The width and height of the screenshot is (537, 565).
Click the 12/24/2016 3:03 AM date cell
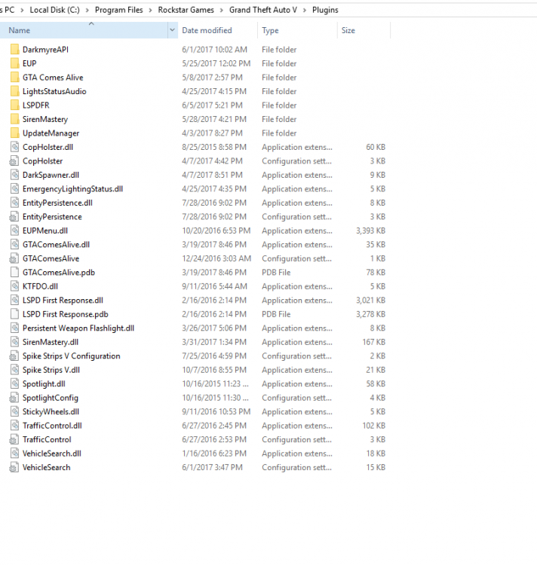coord(216,258)
